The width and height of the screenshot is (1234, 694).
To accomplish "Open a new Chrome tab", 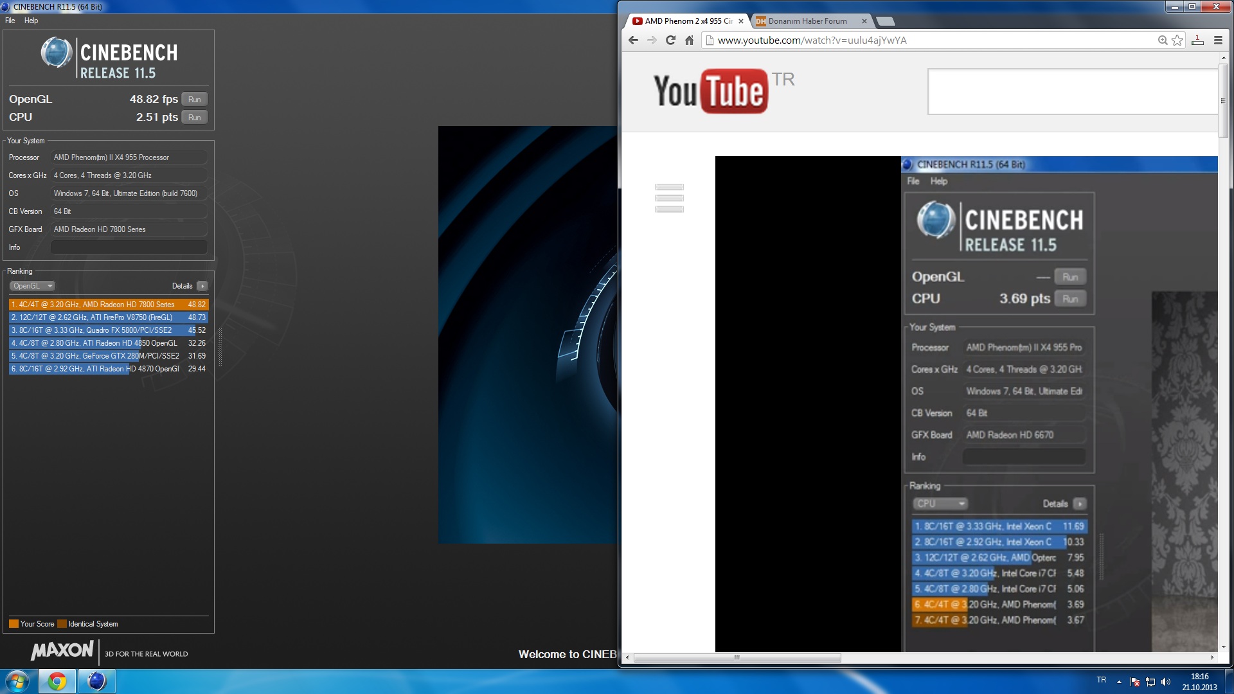I will (886, 21).
